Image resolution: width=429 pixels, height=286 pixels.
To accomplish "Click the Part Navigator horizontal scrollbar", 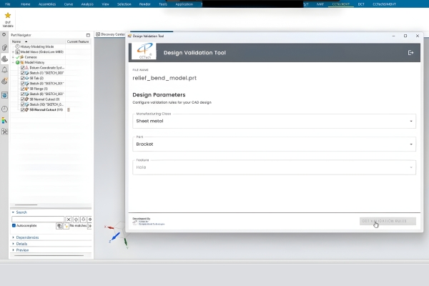I will [x=26, y=204].
